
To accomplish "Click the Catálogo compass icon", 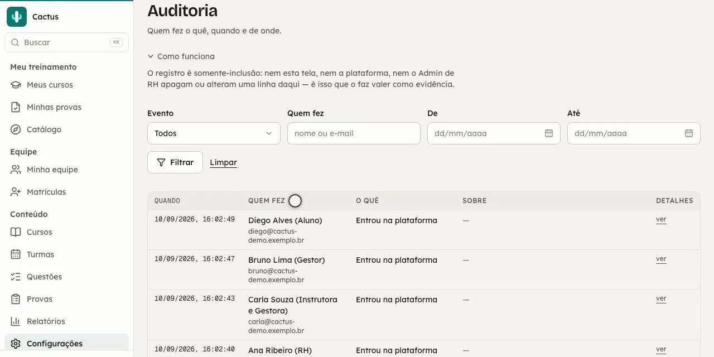I will 16,129.
